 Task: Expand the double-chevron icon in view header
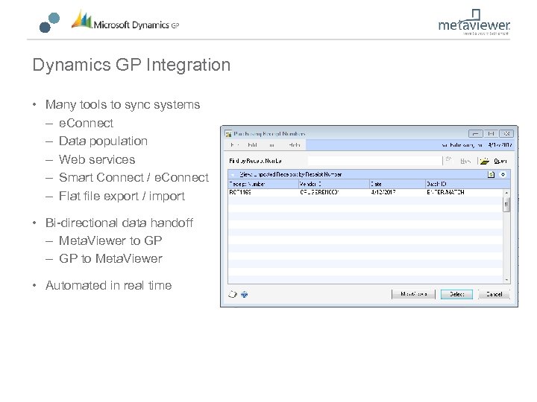point(503,175)
